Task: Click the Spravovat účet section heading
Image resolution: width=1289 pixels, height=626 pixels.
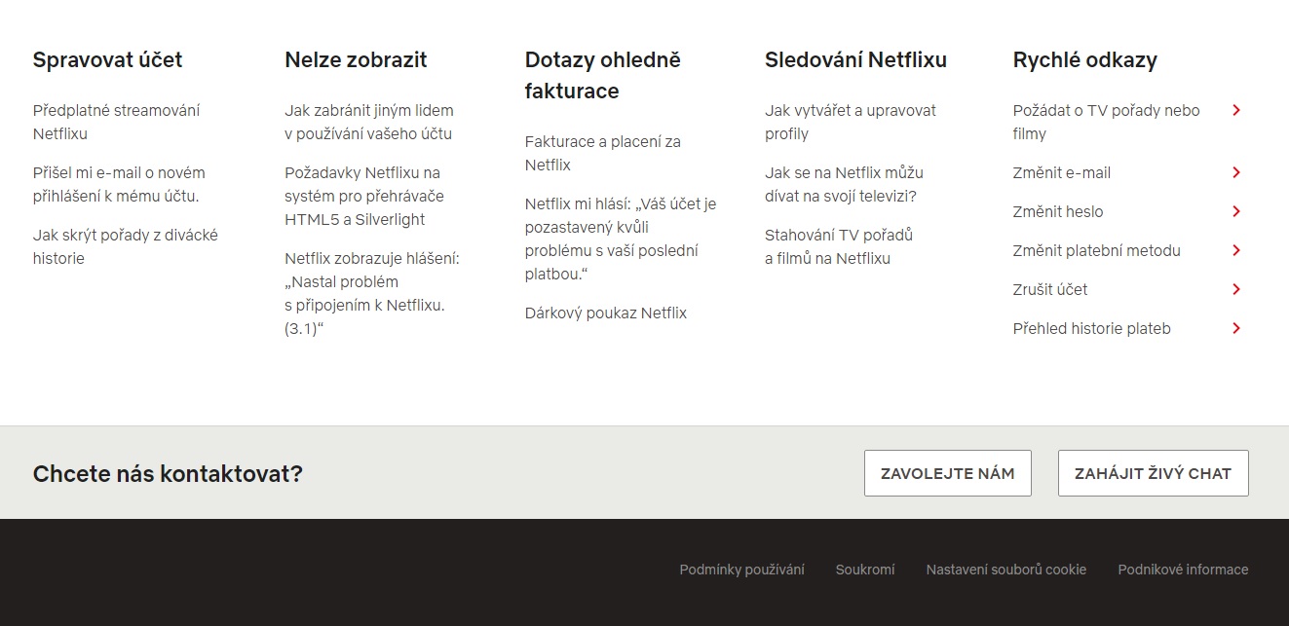Action: [x=108, y=59]
